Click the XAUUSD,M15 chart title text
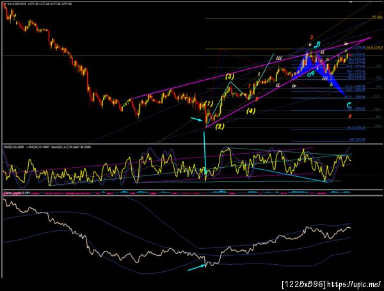Viewport: 384px width, 291px height. pyautogui.click(x=17, y=4)
